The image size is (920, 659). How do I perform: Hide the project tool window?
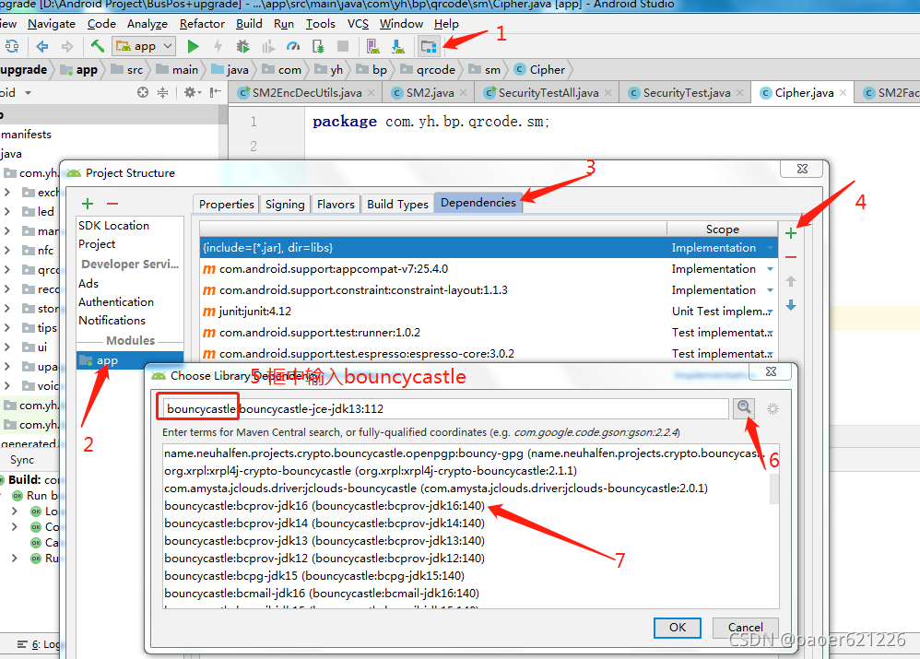[216, 92]
